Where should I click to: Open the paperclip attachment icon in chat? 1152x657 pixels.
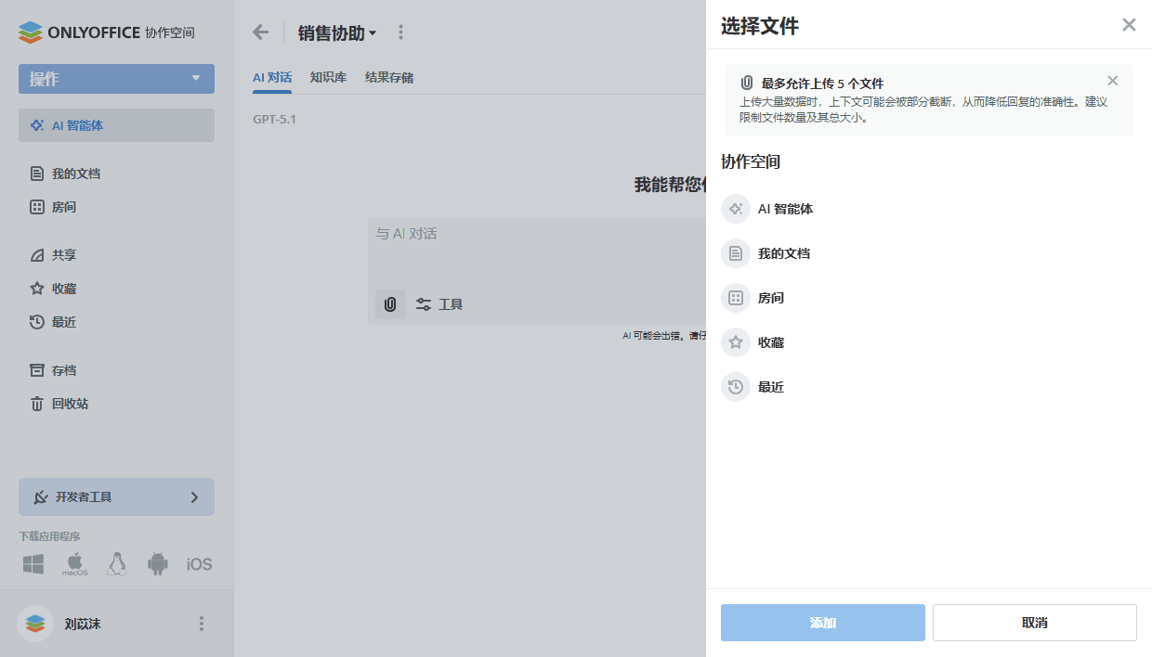coord(389,303)
